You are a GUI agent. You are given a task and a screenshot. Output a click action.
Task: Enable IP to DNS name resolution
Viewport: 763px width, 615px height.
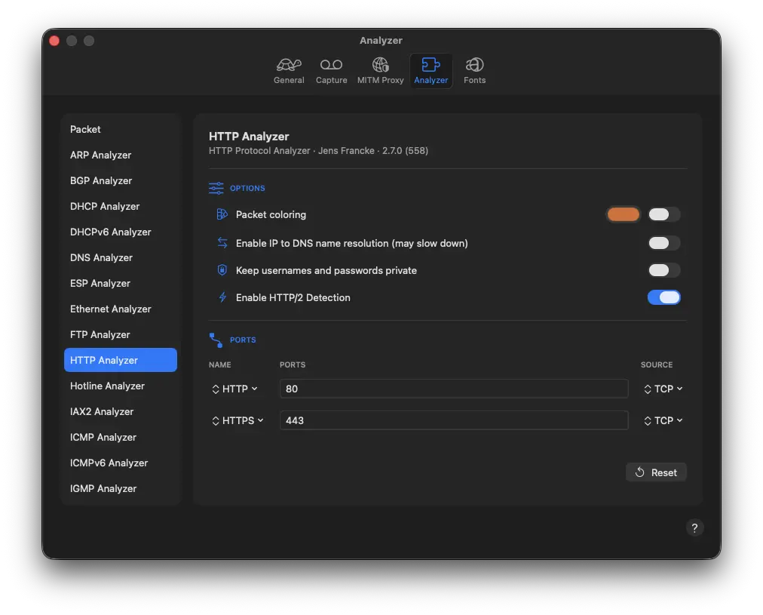point(663,243)
